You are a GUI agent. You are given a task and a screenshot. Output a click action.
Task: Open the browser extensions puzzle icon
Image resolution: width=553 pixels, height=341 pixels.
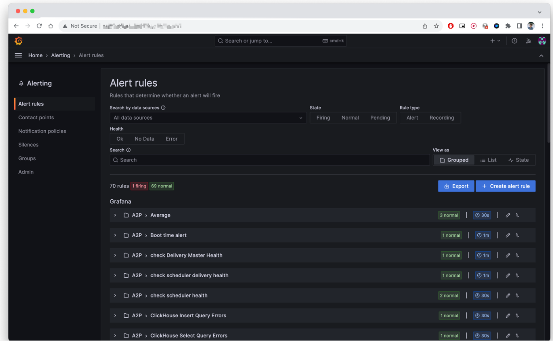coord(508,26)
